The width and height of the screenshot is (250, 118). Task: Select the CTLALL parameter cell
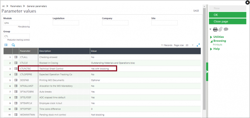[29, 57]
